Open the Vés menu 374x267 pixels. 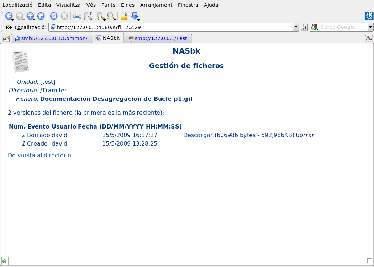[91, 5]
